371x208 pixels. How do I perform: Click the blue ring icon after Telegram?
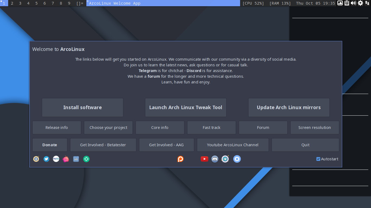tap(237, 159)
